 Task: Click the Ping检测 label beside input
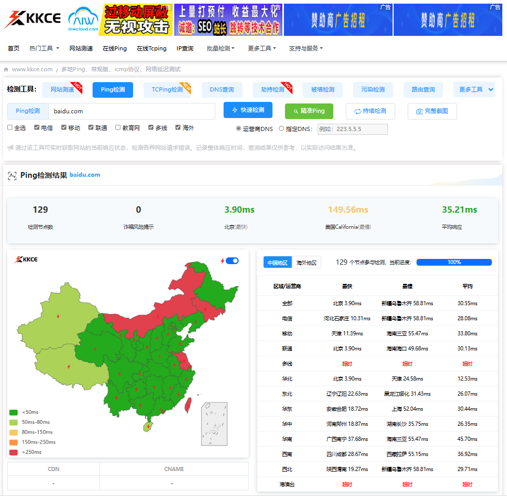click(28, 111)
